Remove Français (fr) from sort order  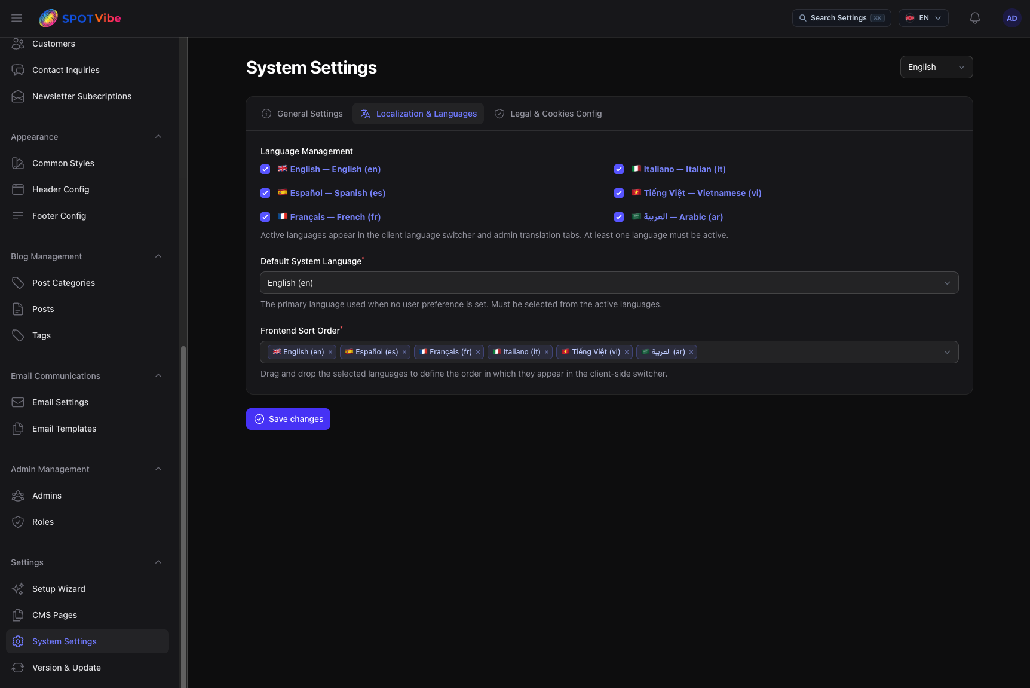(478, 352)
